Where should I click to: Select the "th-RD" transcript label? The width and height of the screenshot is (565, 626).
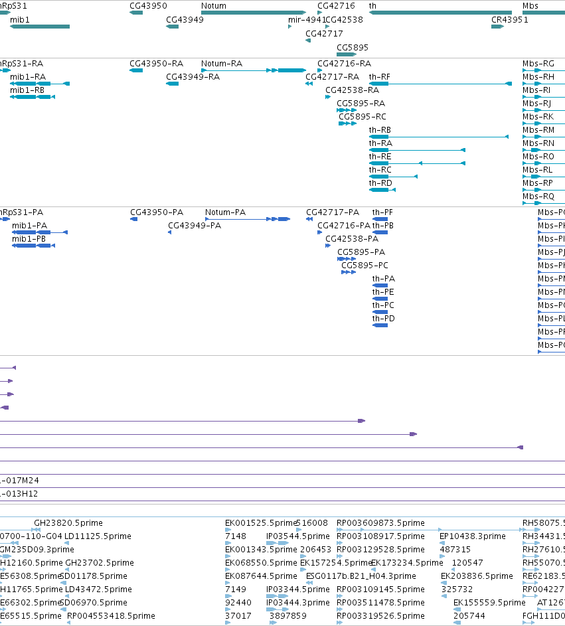(x=380, y=183)
